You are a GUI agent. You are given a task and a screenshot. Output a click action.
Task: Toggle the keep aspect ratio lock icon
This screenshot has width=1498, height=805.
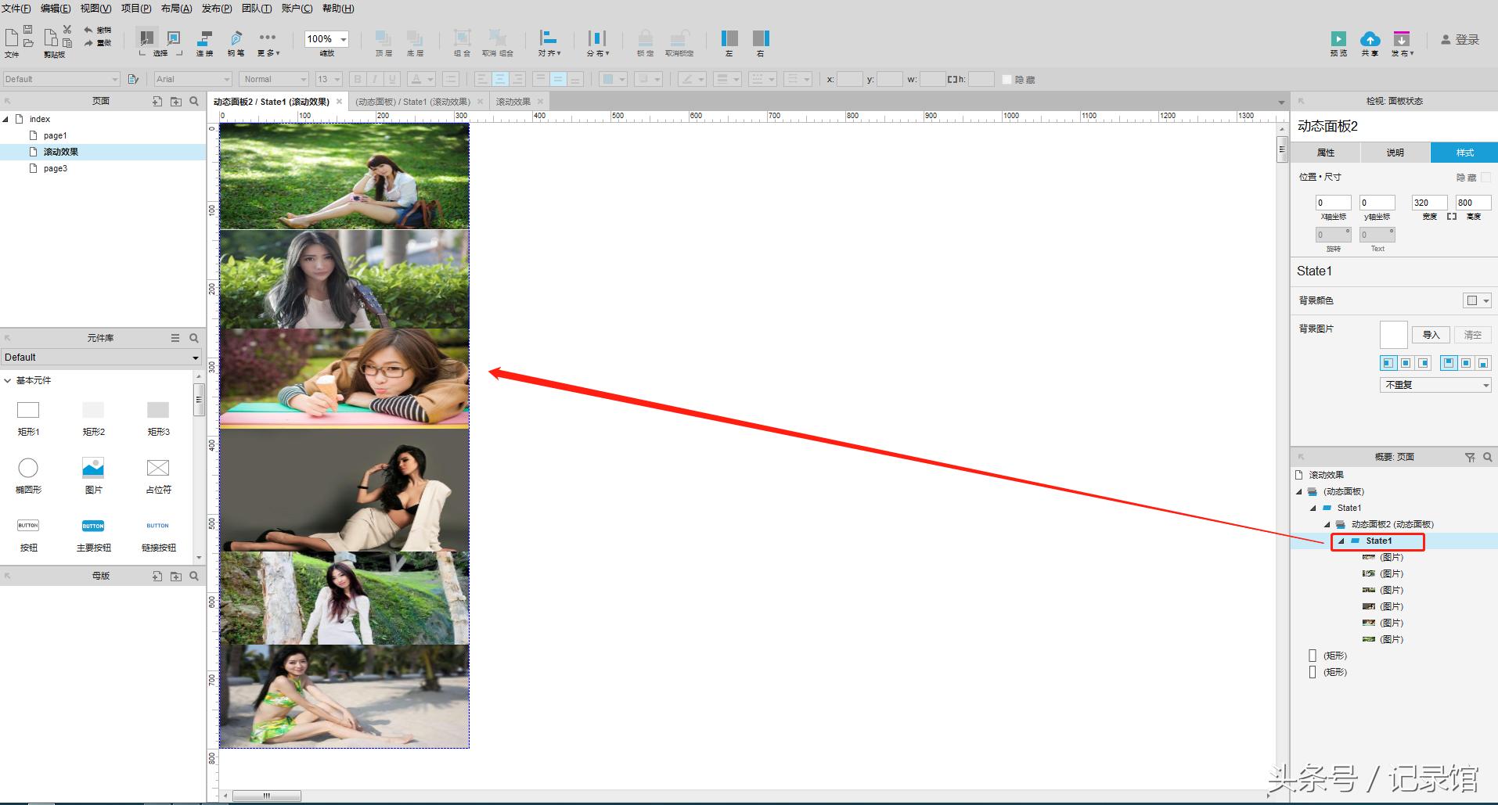coord(1451,217)
